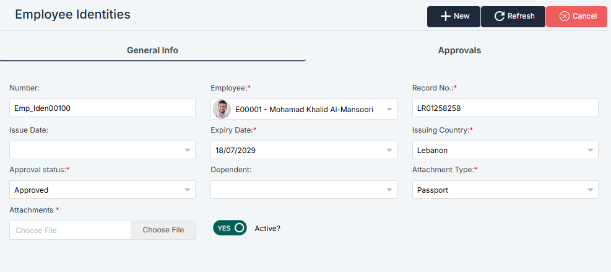Viewport: 611px width, 272px height.
Task: Select the General Info tab
Action: click(152, 50)
